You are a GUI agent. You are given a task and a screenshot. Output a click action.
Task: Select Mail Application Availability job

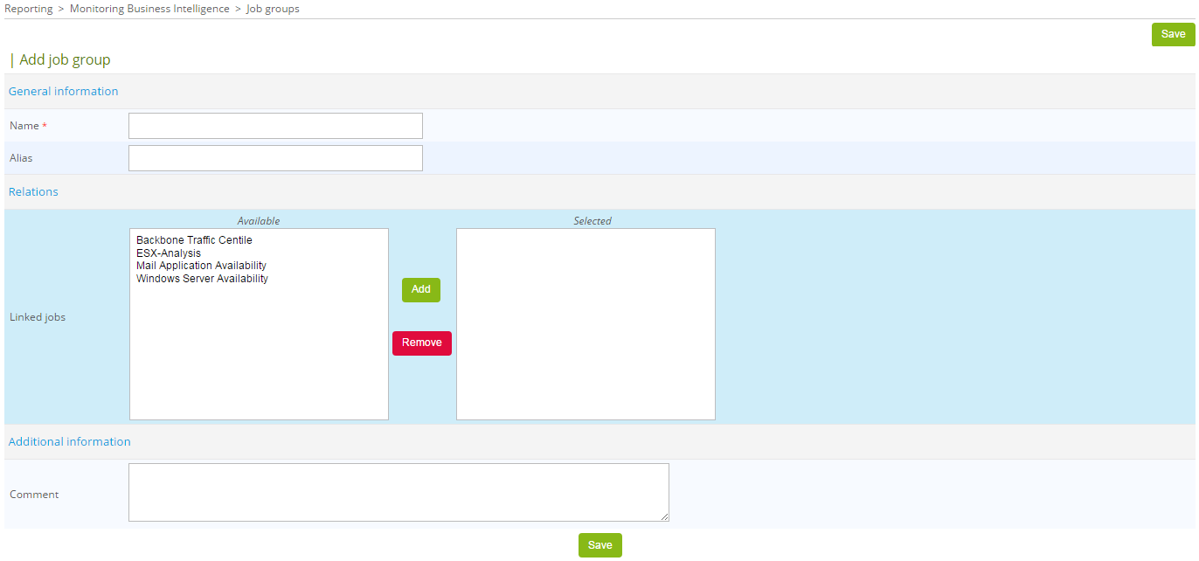(x=201, y=265)
